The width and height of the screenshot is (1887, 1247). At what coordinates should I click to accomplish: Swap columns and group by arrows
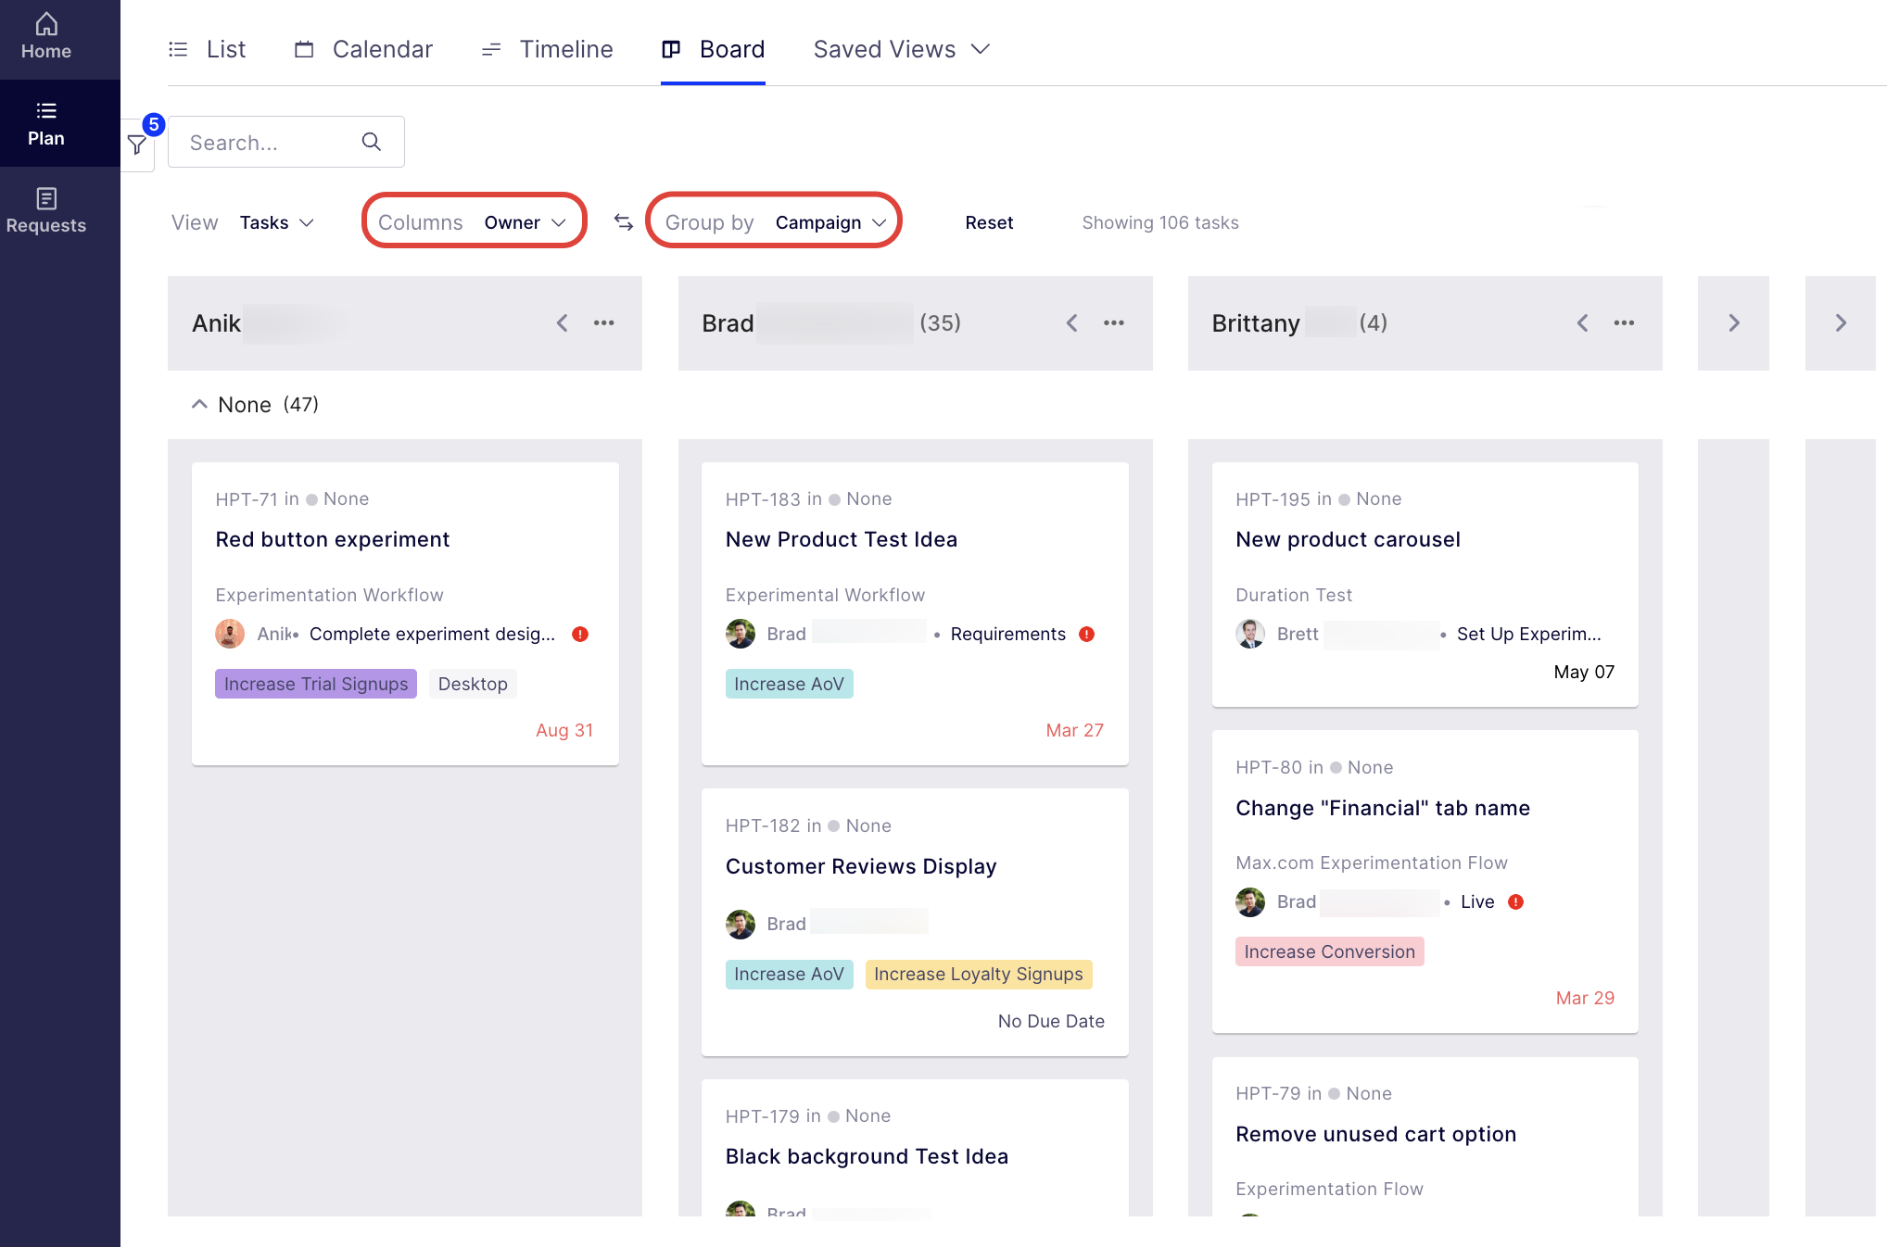point(624,222)
